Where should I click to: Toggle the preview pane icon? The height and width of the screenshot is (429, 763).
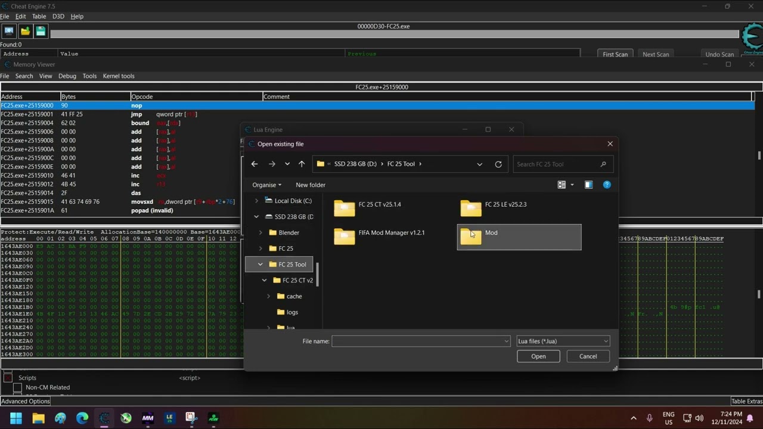click(x=588, y=185)
